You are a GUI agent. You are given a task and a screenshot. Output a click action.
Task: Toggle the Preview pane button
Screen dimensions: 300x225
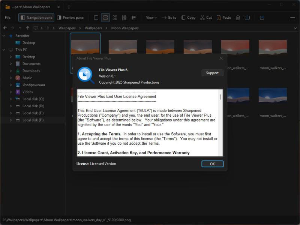[70, 18]
